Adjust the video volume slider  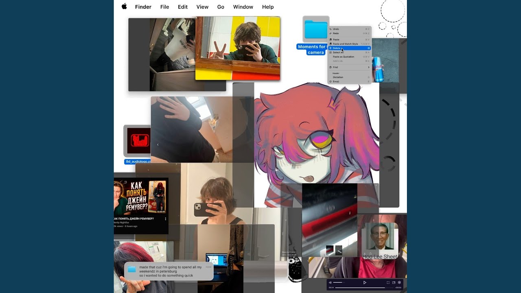[x=339, y=282]
